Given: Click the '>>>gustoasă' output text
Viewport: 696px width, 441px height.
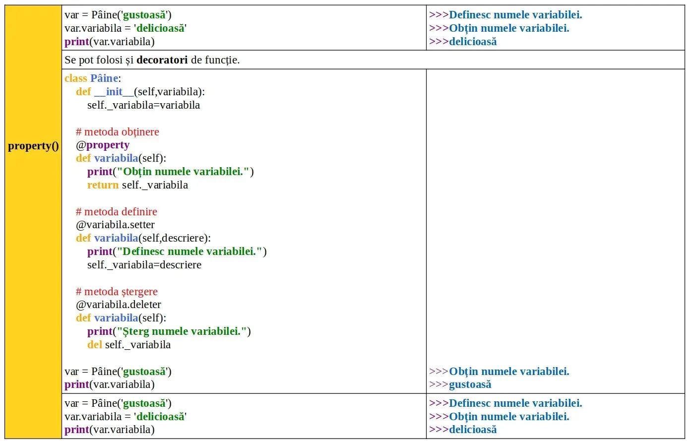Looking at the screenshot, I should click(460, 384).
